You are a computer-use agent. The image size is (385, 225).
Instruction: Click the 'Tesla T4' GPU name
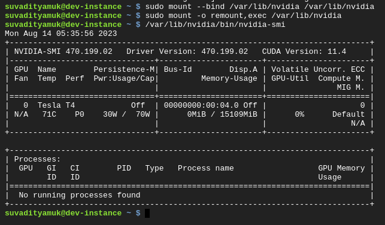[x=56, y=105]
